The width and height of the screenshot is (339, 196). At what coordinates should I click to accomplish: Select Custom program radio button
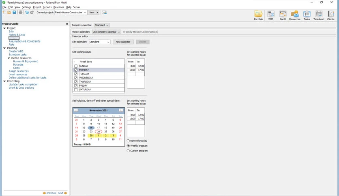click(x=128, y=151)
